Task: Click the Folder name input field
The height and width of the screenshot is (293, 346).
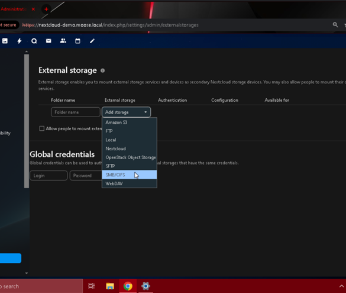Action: tap(76, 112)
